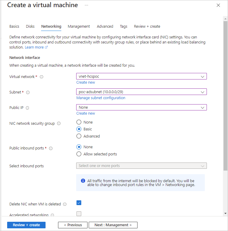Switch to Disks tab

pos(30,26)
